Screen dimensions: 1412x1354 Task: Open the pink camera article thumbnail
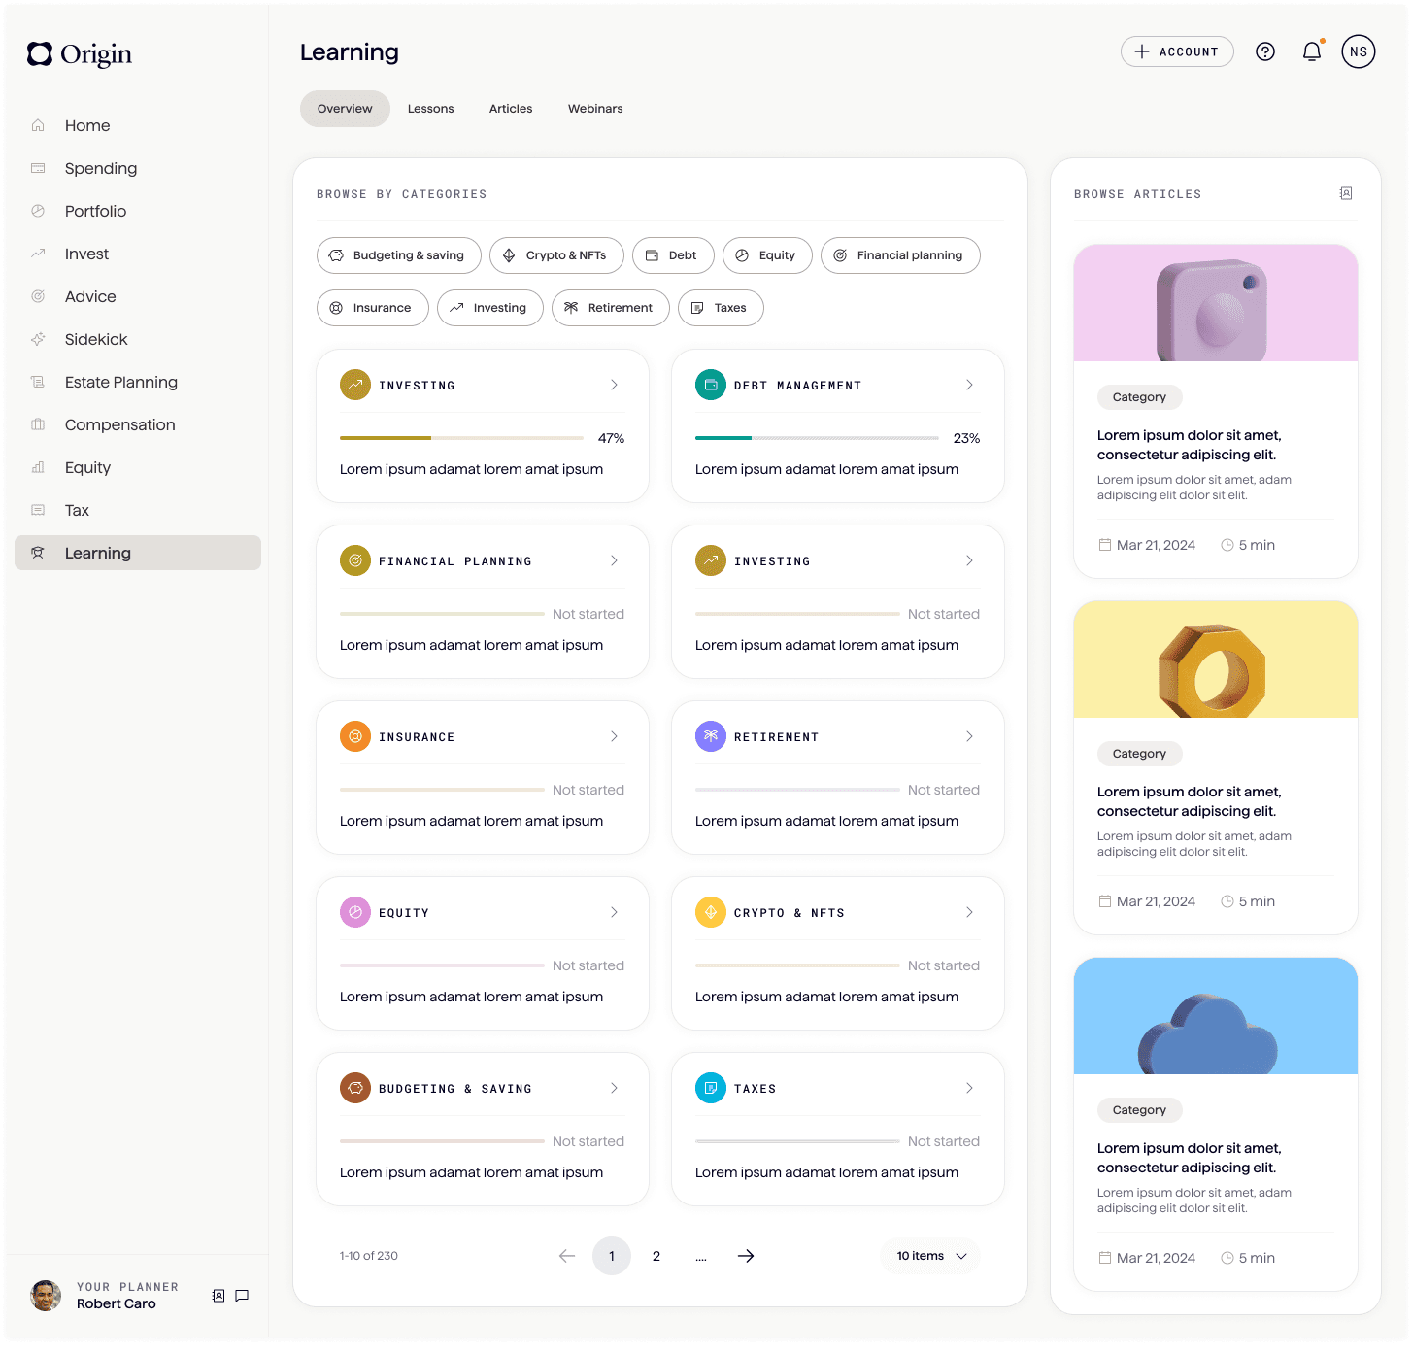pos(1216,303)
